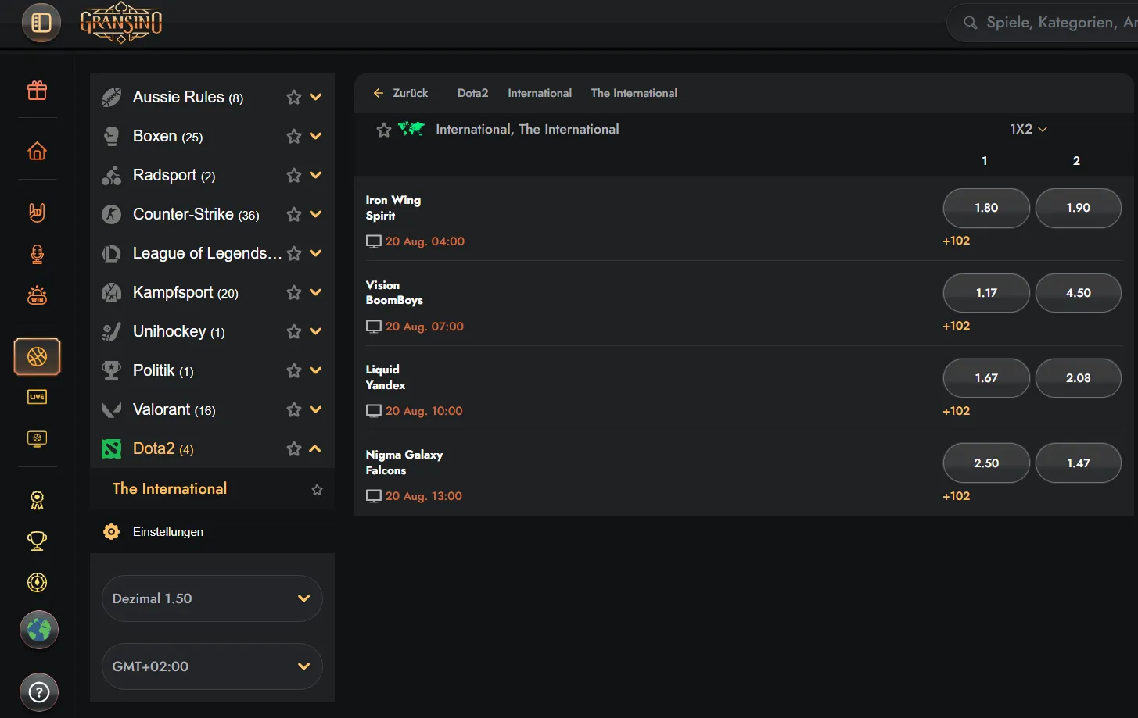This screenshot has height=718, width=1138.
Task: Go to home via house icon
Action: pyautogui.click(x=38, y=151)
